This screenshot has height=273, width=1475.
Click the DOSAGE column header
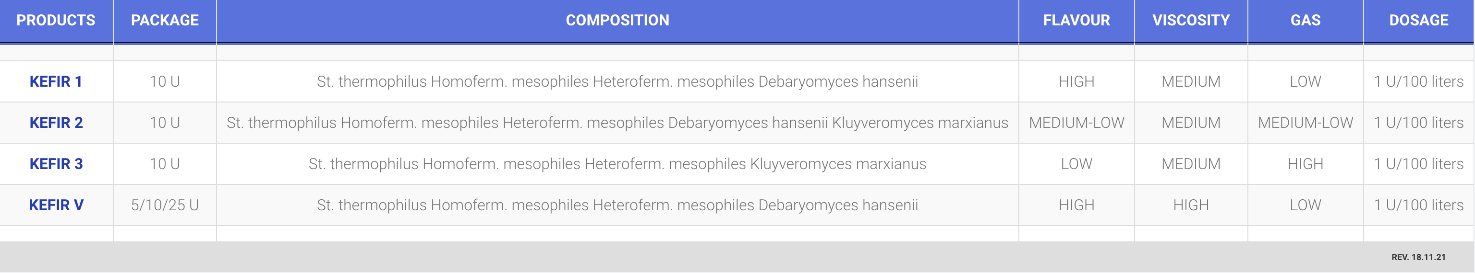coord(1419,21)
